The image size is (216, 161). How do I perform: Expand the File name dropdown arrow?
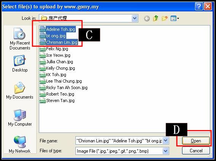point(165,140)
